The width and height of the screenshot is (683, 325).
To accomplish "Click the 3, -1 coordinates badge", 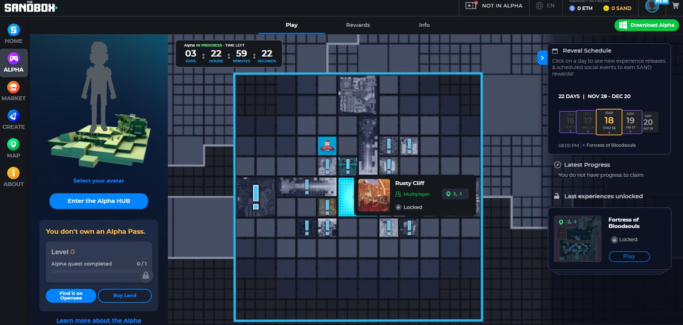I will pos(455,194).
